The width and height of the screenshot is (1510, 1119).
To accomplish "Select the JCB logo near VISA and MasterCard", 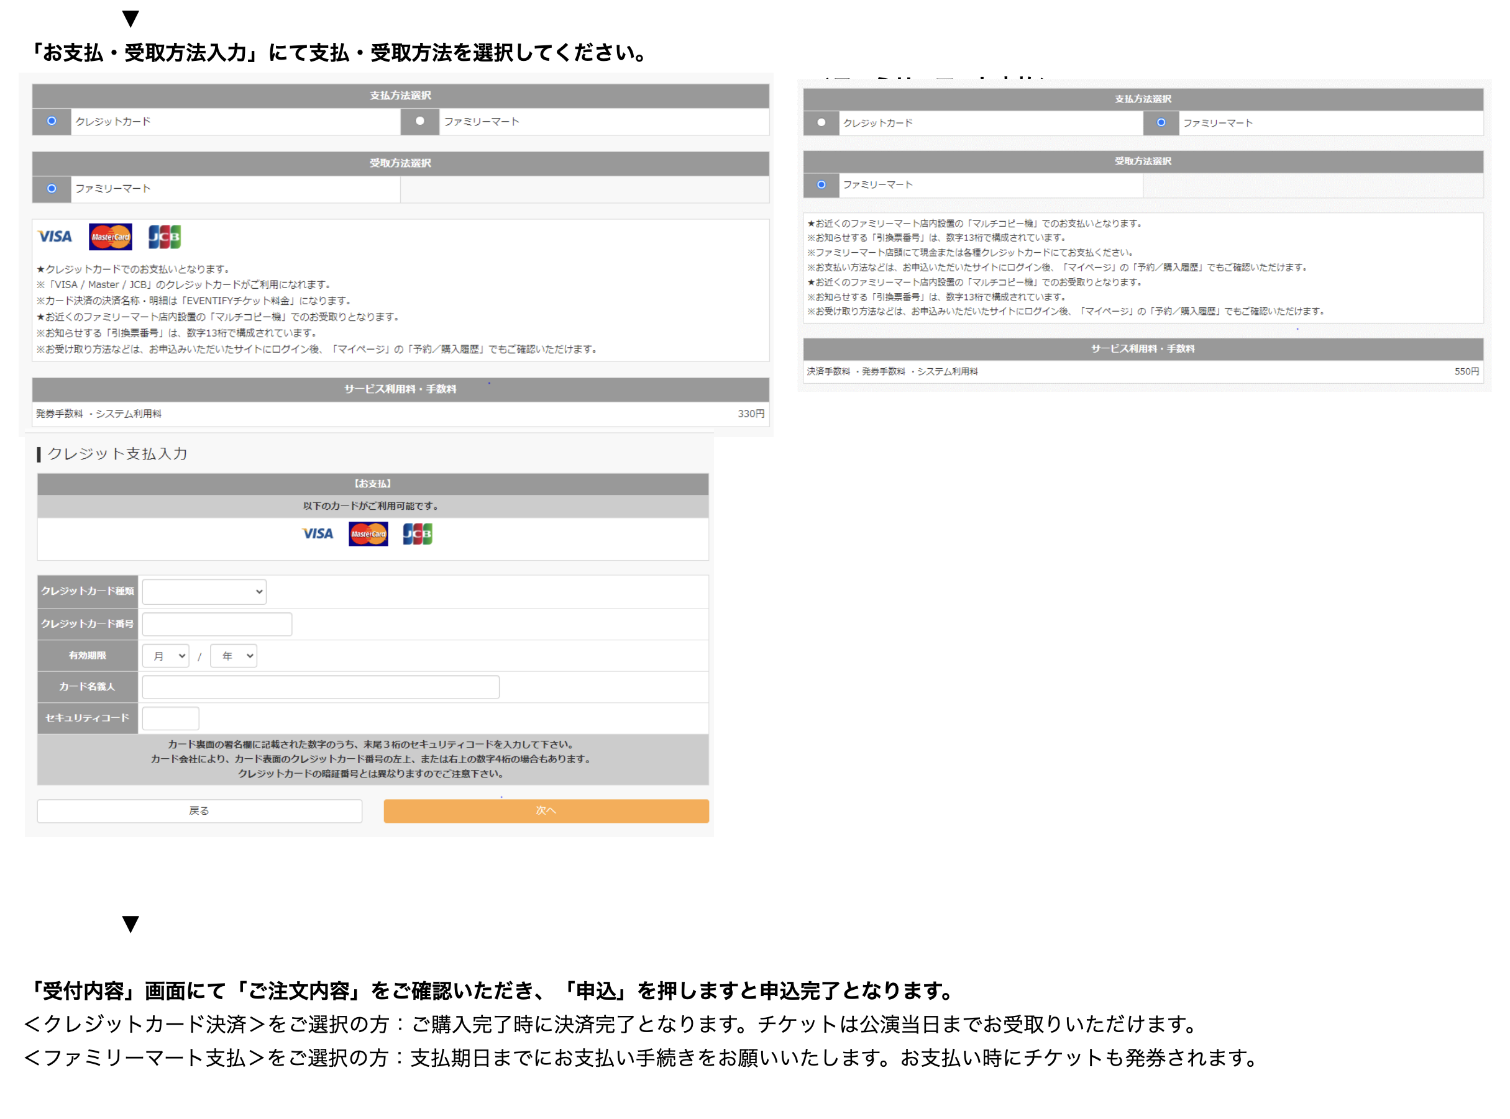I will click(x=164, y=237).
